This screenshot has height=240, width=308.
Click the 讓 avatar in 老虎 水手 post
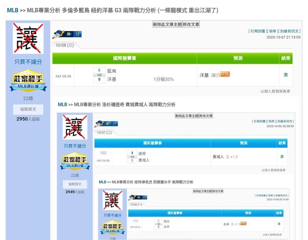tap(113, 200)
